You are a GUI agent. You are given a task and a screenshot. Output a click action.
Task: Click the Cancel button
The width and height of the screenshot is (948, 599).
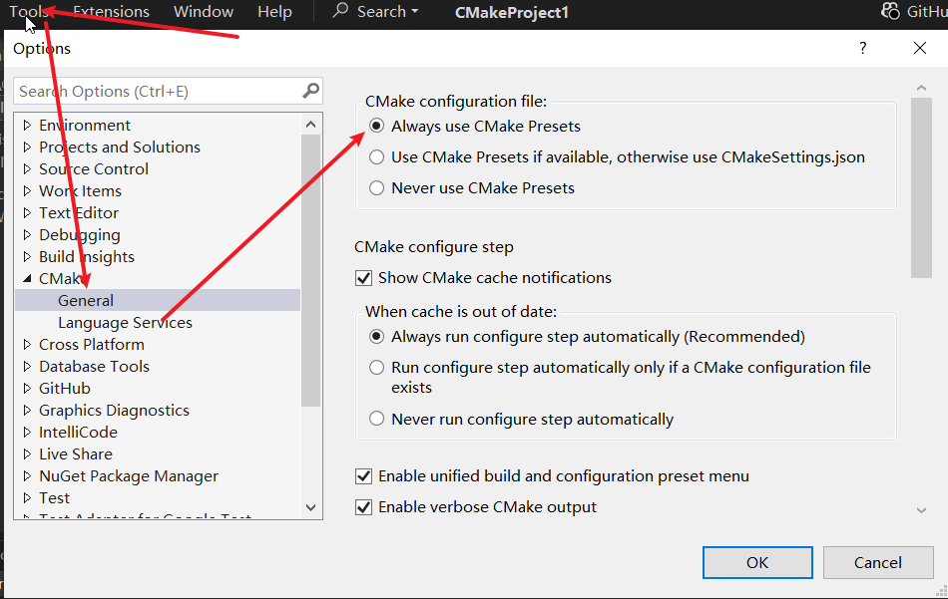(x=878, y=562)
